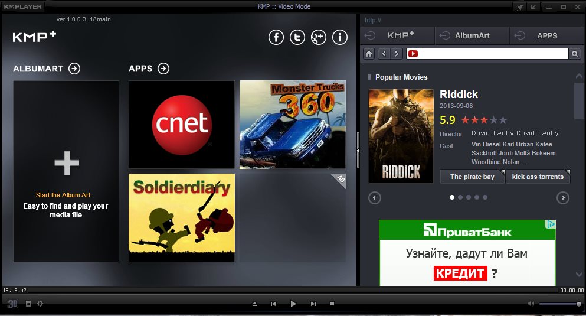The width and height of the screenshot is (586, 316).
Task: Open the info icon
Action: pyautogui.click(x=340, y=37)
